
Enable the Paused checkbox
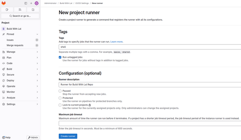click(x=60, y=91)
